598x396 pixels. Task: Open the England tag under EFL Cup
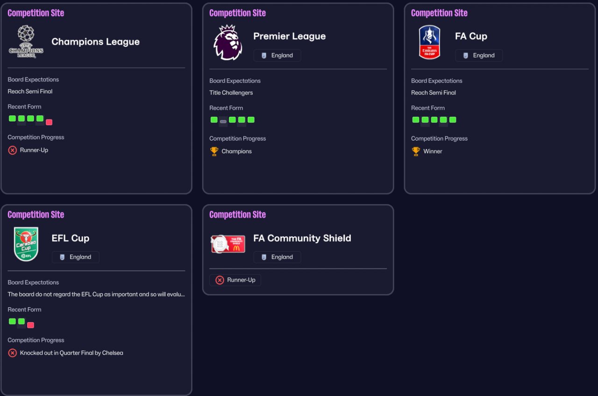75,257
